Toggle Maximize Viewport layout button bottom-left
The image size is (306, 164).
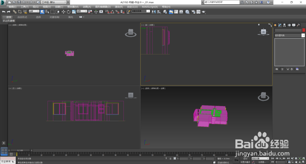click(x=4, y=151)
